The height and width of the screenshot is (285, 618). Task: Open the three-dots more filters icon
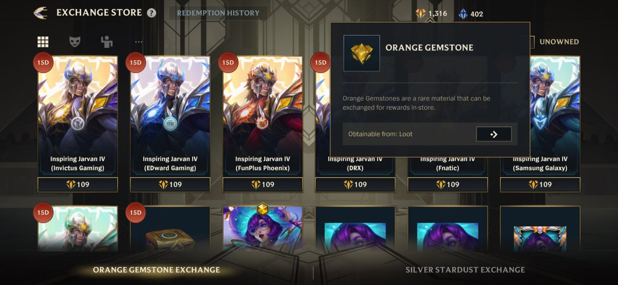[x=139, y=42]
